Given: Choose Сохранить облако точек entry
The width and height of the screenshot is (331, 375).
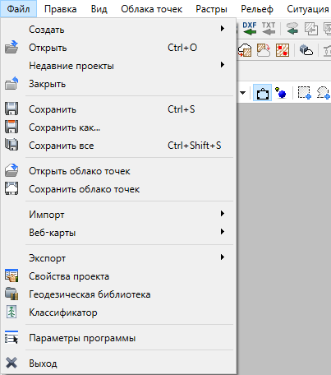Looking at the screenshot, I should 119,189.
